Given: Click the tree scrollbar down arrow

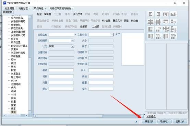Looking at the screenshot, I should [x=30, y=112].
